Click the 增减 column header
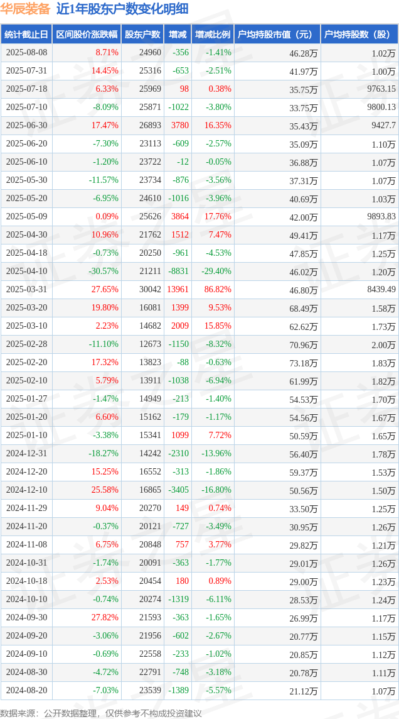399x719 pixels. tap(178, 35)
